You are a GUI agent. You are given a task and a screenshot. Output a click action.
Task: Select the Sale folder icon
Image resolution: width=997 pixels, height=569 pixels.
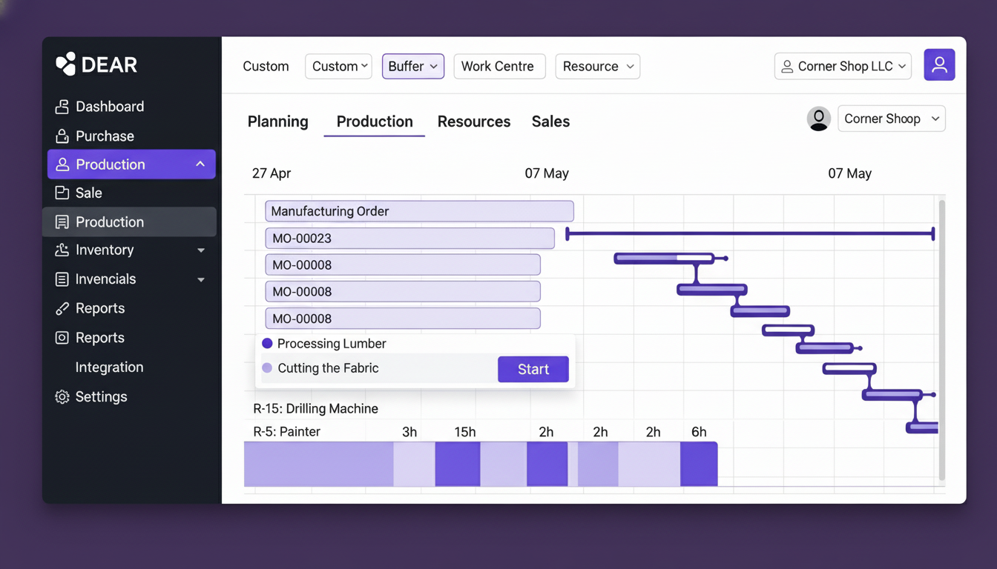tap(62, 193)
